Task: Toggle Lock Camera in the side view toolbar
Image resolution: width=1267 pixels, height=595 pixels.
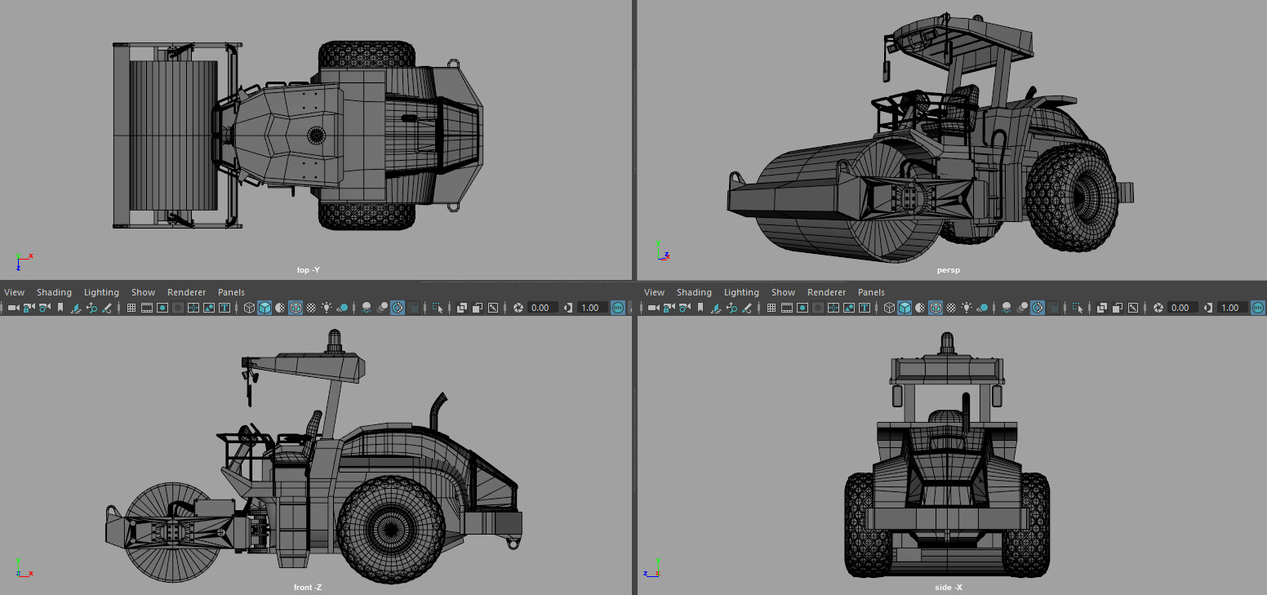Action: tap(669, 308)
